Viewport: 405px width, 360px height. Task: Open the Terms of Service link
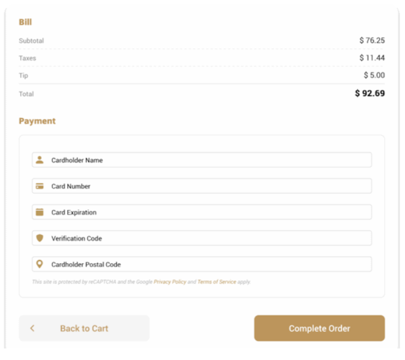217,282
